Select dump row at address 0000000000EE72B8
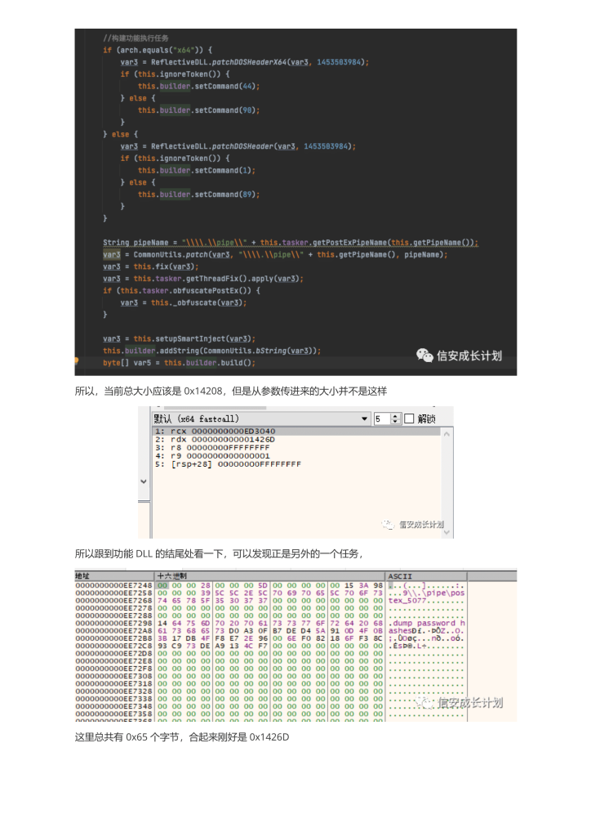 pyautogui.click(x=270, y=638)
